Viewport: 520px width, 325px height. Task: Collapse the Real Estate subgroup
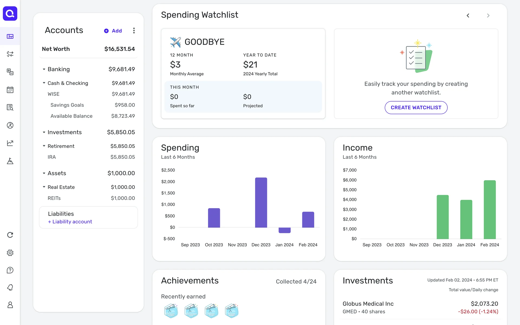point(44,187)
